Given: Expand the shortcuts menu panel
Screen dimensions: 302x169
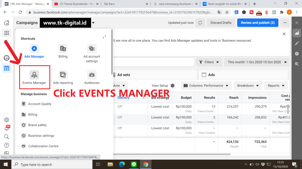Looking at the screenshot, I should (104, 37).
